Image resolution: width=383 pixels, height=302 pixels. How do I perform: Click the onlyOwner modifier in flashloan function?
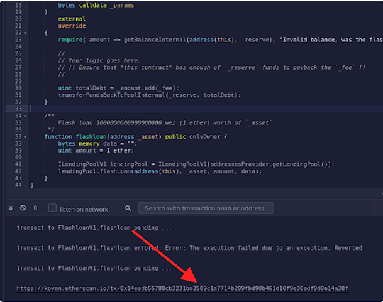(x=205, y=136)
